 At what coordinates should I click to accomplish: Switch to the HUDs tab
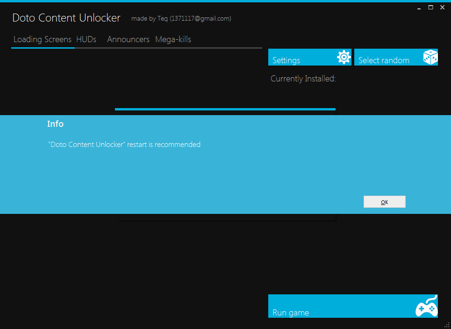[x=86, y=39]
